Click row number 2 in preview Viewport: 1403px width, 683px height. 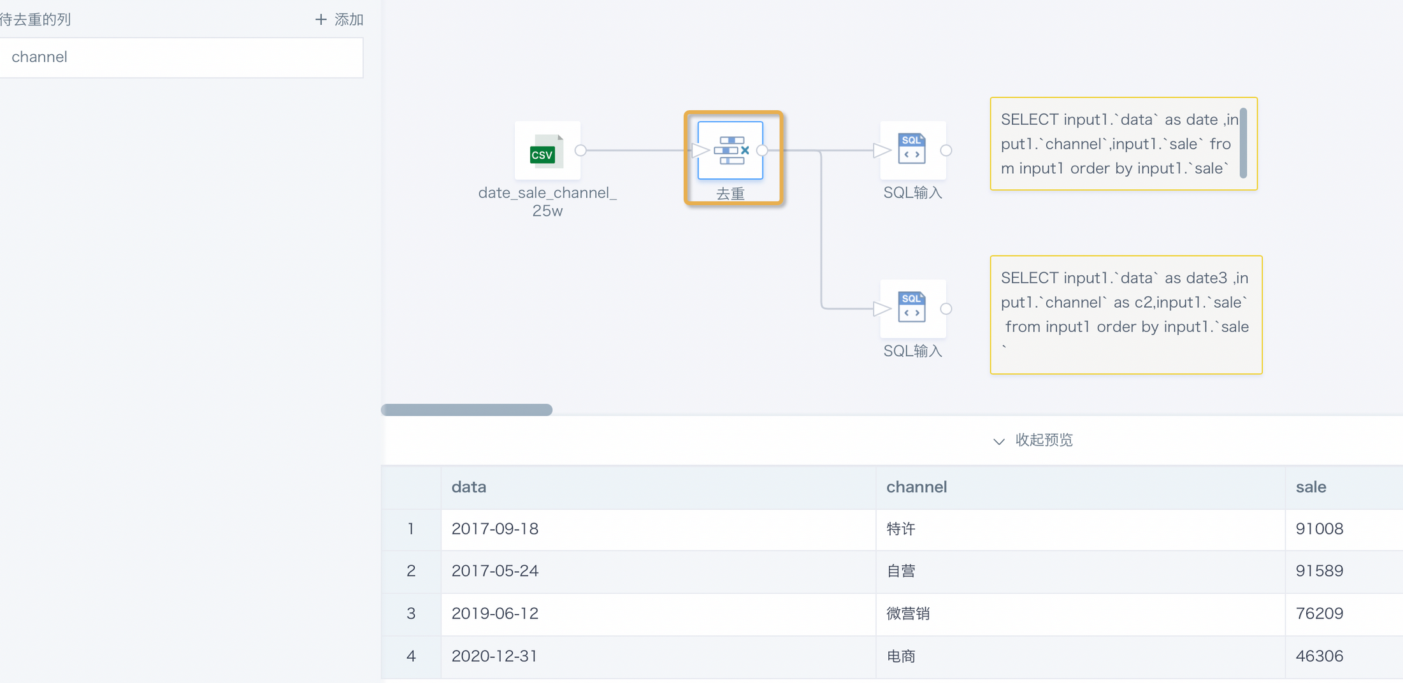point(411,571)
